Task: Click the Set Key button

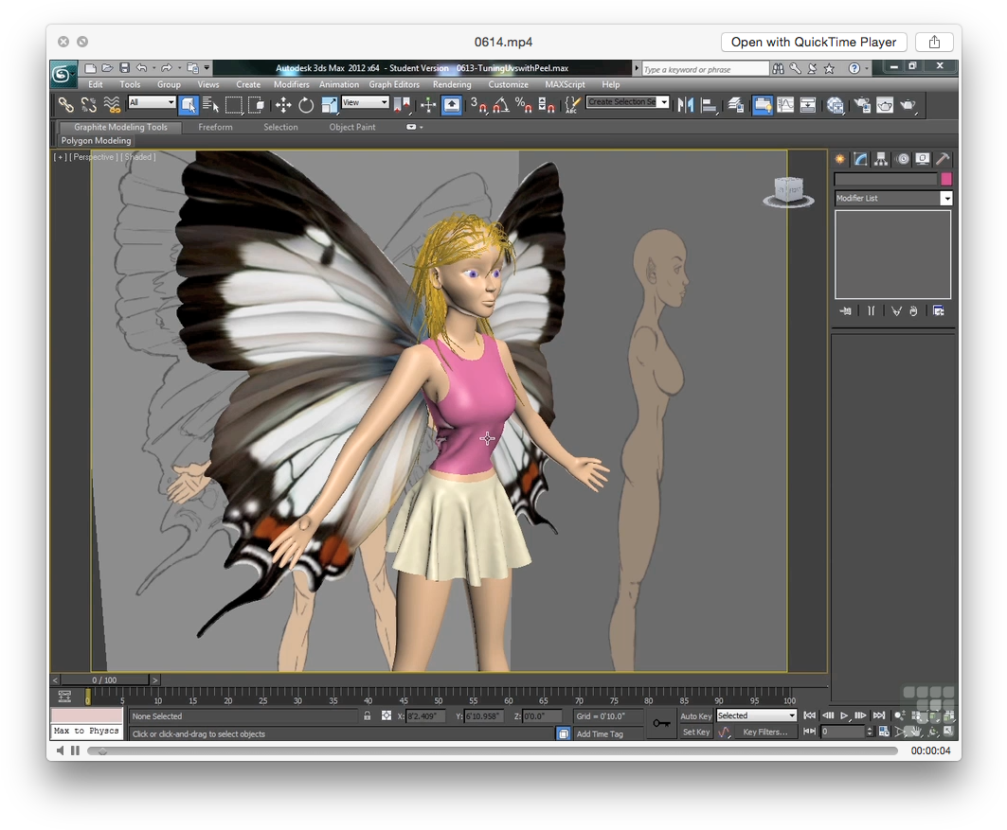Action: click(695, 732)
